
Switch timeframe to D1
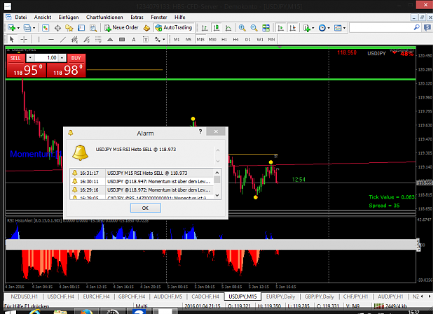(x=248, y=40)
